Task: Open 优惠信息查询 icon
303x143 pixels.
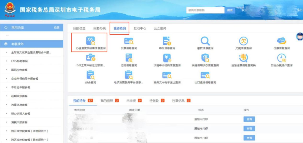Action: (x=281, y=41)
